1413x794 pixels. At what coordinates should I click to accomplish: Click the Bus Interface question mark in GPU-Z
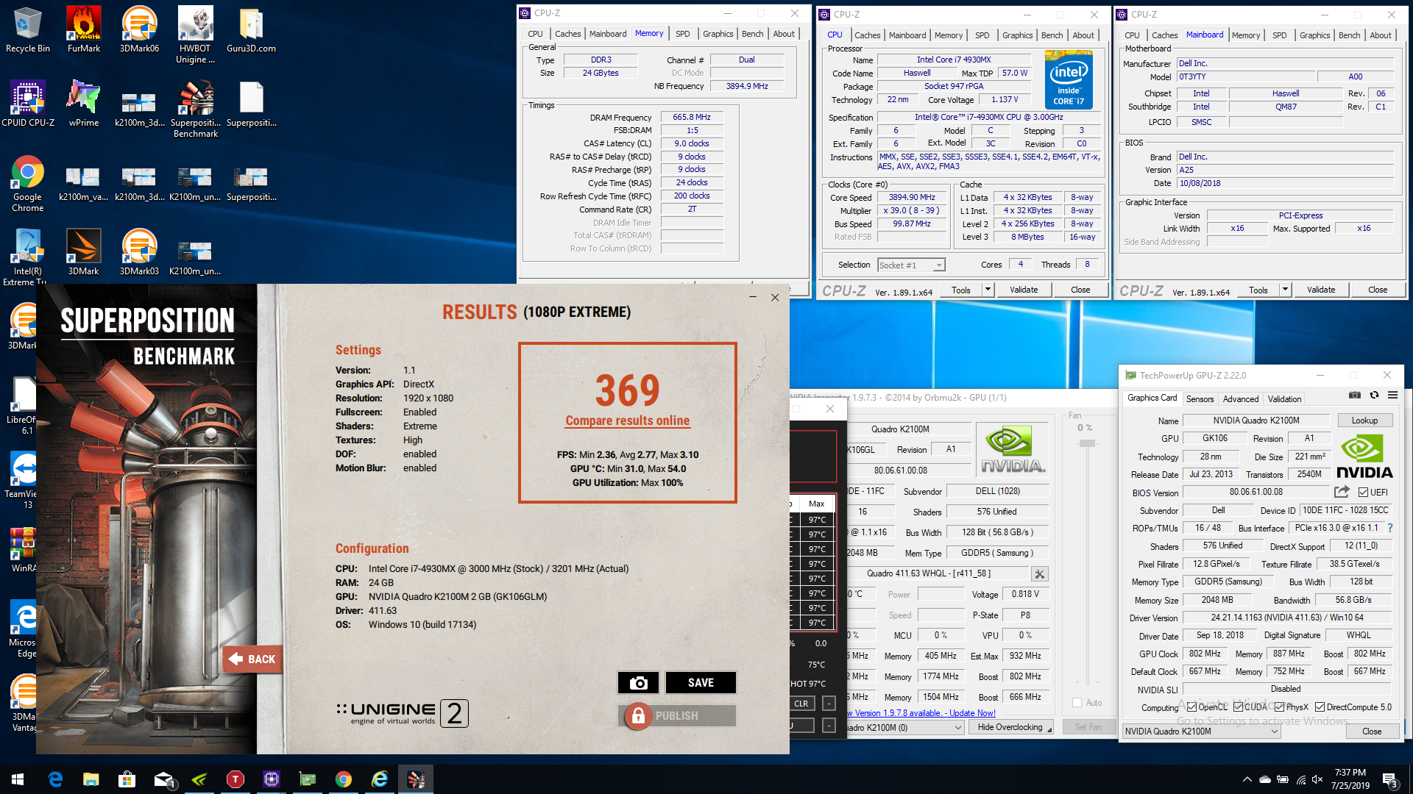coord(1390,528)
